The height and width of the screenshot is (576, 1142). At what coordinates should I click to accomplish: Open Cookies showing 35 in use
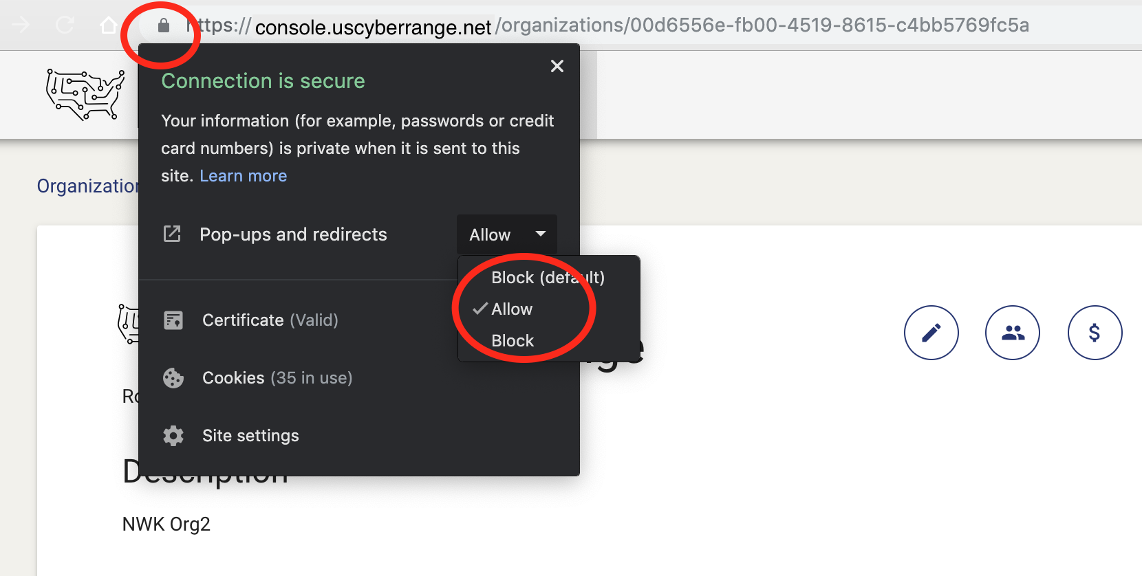click(277, 377)
